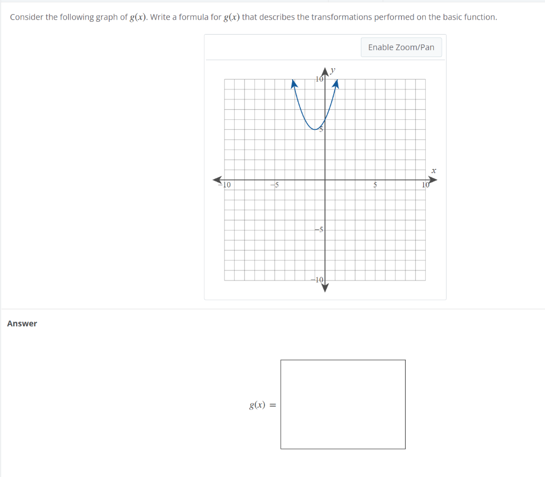This screenshot has height=477, width=545.
Task: Click the g(x) = label near answer box
Action: pyautogui.click(x=261, y=405)
